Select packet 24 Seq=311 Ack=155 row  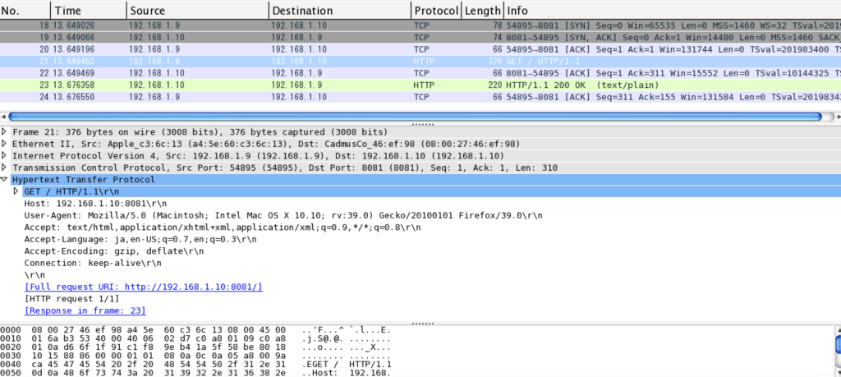pyautogui.click(x=420, y=97)
